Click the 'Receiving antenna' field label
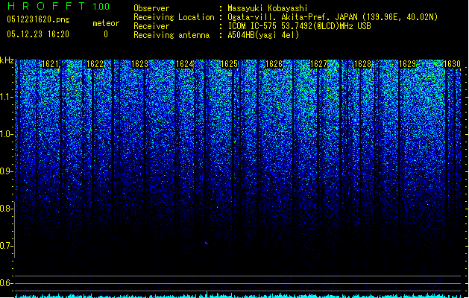469x298 pixels. [171, 35]
